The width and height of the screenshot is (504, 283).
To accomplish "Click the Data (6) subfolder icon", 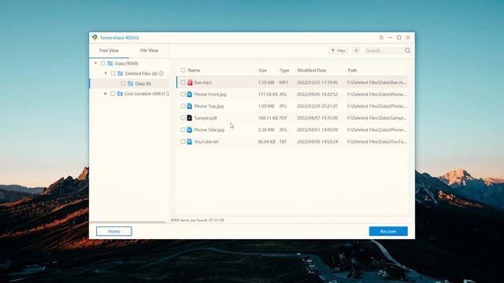I will [130, 83].
